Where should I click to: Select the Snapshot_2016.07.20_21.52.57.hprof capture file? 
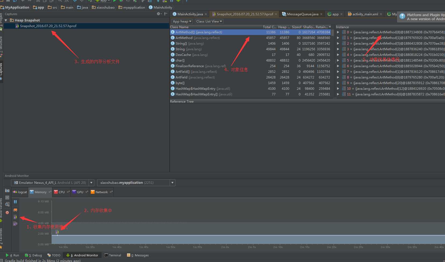pos(48,26)
